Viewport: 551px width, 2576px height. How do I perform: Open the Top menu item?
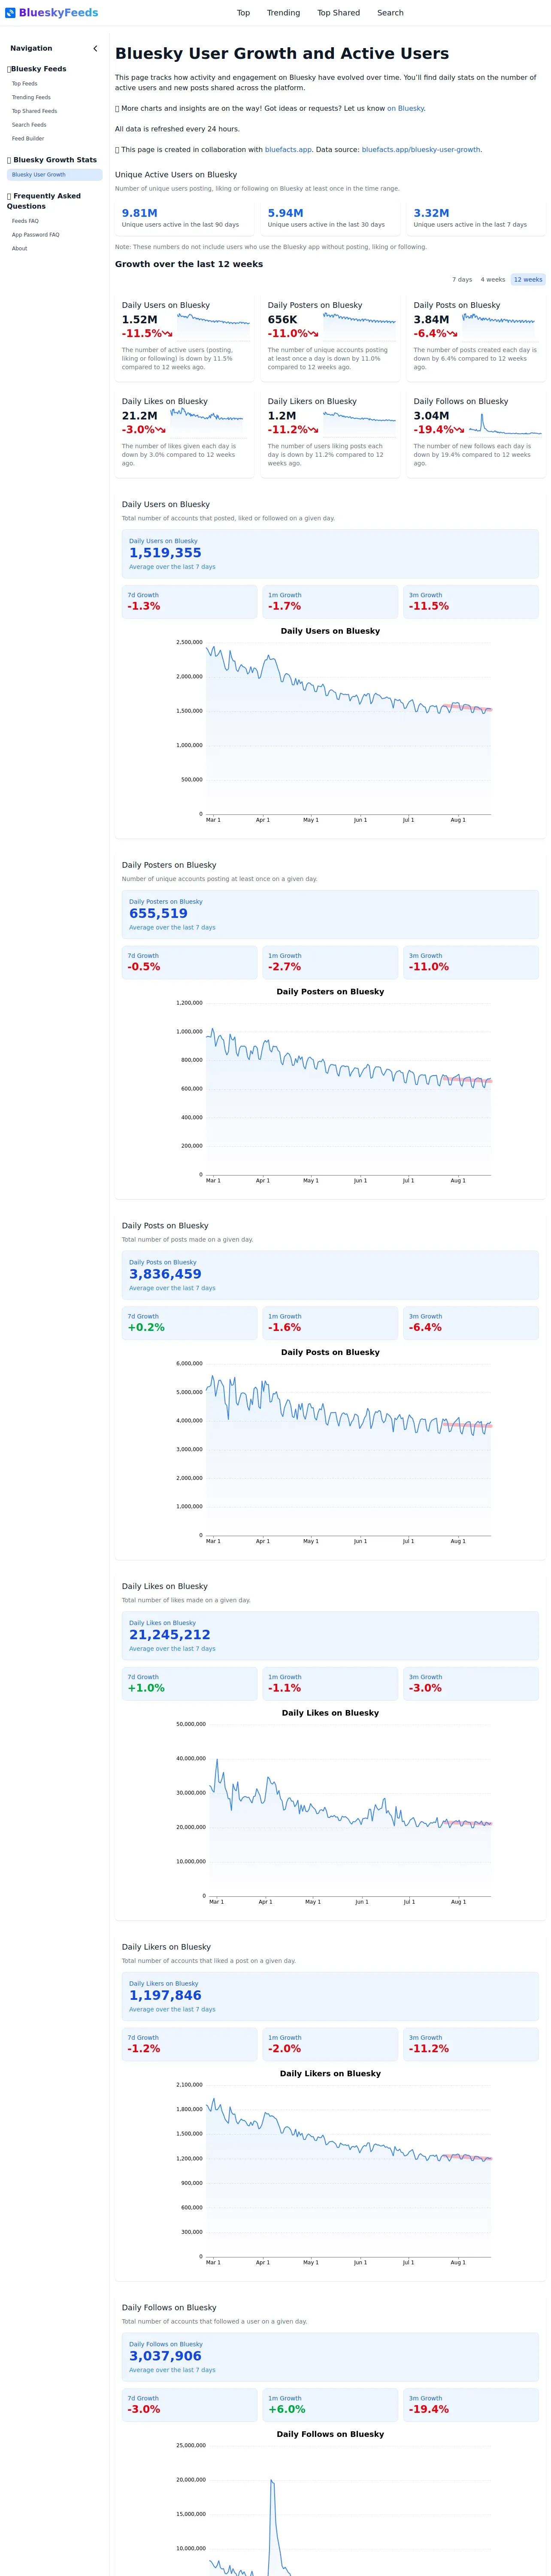(243, 13)
